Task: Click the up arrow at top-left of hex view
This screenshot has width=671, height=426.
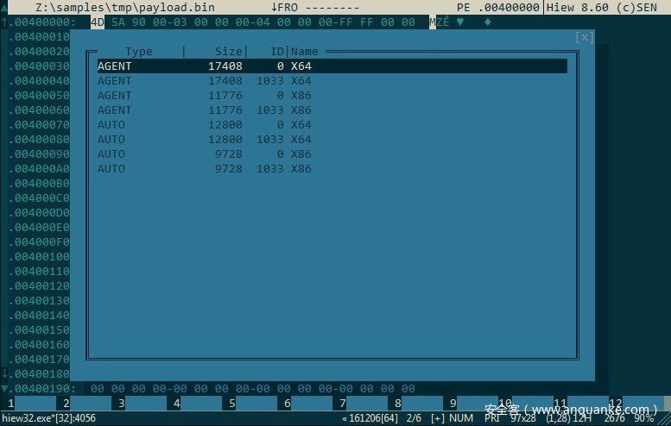Action: click(x=4, y=22)
